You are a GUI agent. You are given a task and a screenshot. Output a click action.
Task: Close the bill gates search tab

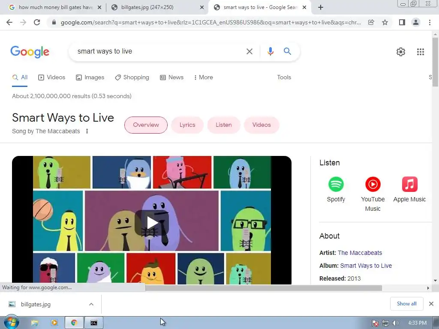pos(99,8)
